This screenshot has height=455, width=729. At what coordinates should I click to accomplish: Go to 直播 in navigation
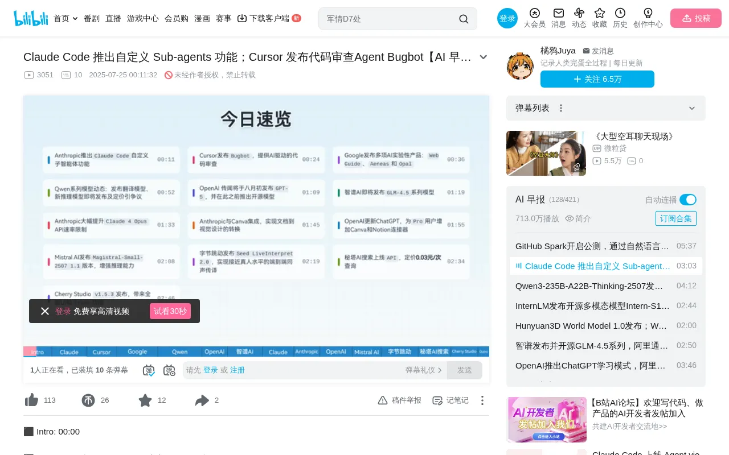click(113, 18)
